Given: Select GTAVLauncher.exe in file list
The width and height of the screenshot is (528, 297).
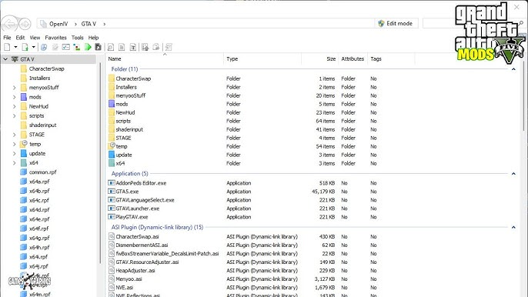Looking at the screenshot, I should (x=138, y=209).
